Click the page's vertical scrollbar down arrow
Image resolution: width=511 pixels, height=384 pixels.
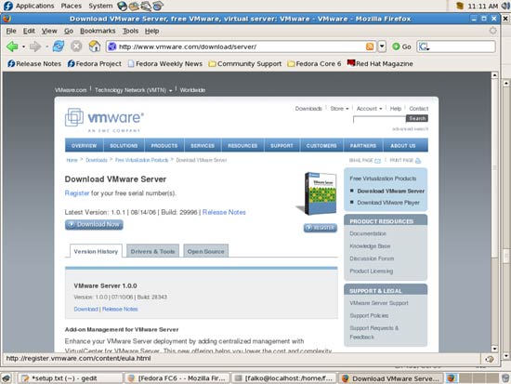coord(494,349)
